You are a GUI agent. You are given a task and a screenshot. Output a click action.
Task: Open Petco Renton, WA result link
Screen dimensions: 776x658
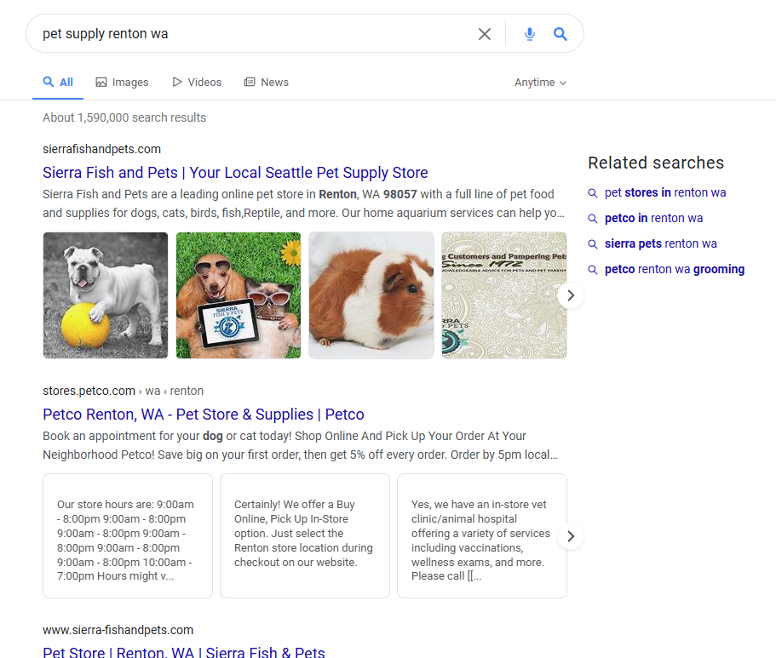pos(204,415)
